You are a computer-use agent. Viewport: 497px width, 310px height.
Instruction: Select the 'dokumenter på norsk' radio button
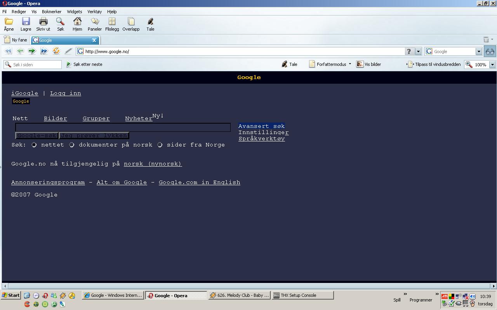(72, 145)
